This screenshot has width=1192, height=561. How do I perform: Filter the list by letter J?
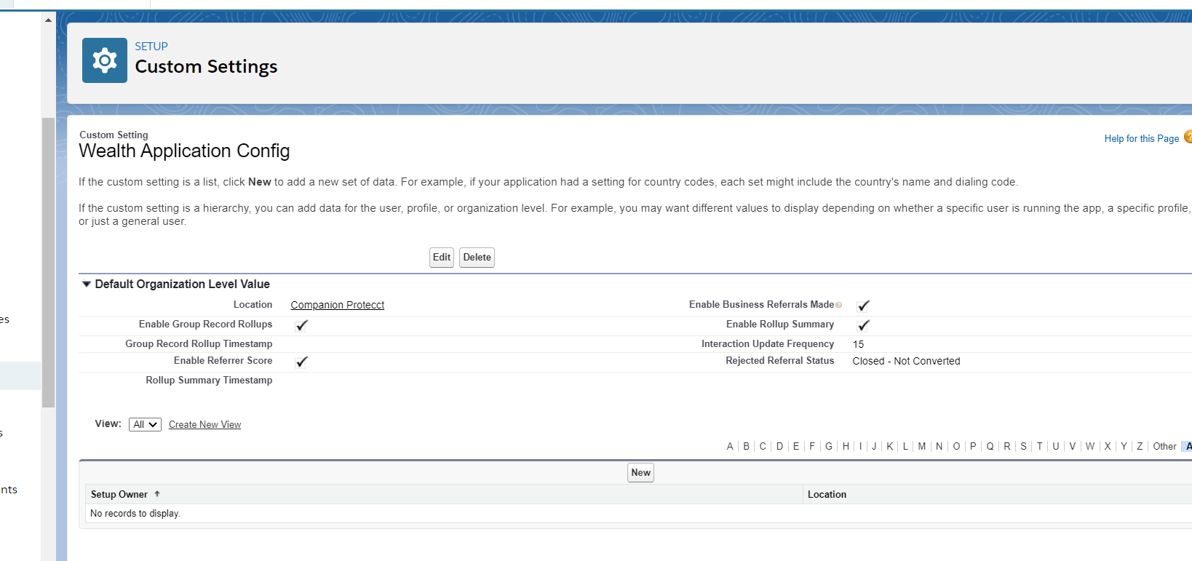coord(874,446)
